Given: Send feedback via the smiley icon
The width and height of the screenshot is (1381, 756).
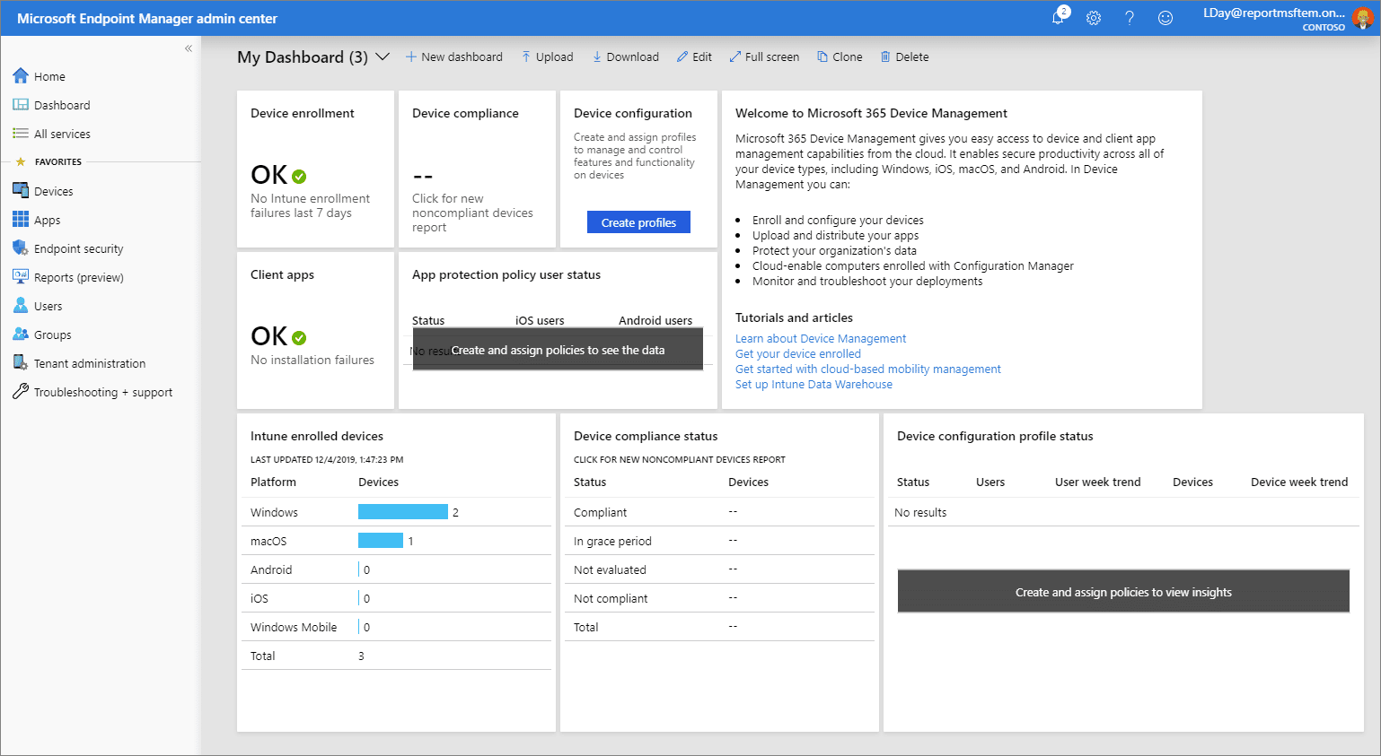Looking at the screenshot, I should (x=1165, y=18).
